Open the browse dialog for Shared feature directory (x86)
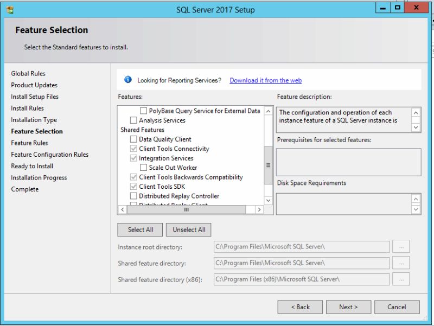Viewport: 434px width, 326px height. pyautogui.click(x=401, y=279)
